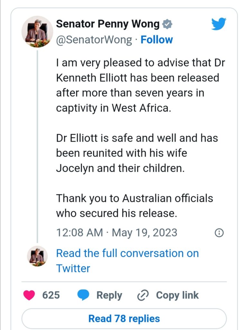Click the paragraph mentioning wife Jocelyn
The width and height of the screenshot is (248, 330).
coord(137,153)
